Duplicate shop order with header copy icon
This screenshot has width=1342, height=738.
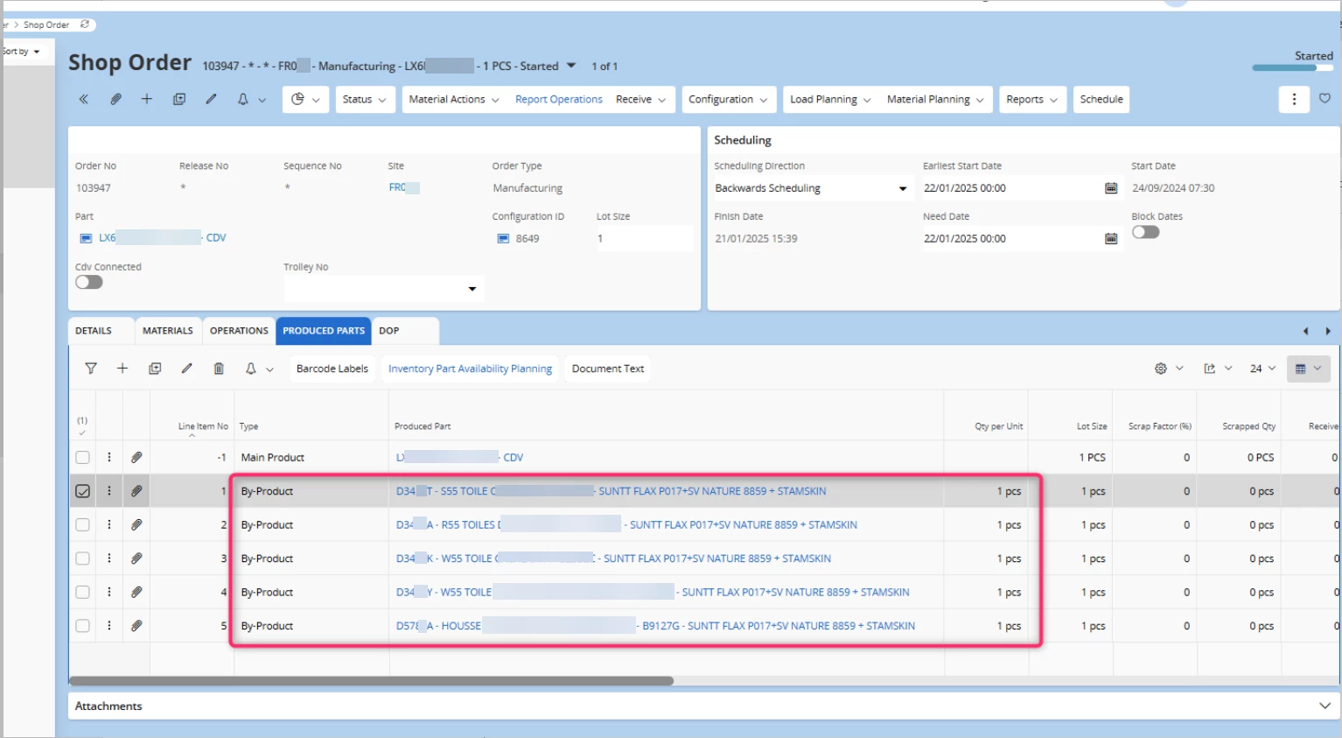tap(179, 100)
